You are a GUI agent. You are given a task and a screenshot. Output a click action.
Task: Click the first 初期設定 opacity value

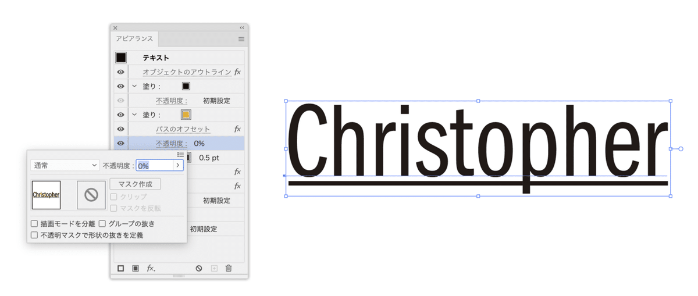pos(216,101)
